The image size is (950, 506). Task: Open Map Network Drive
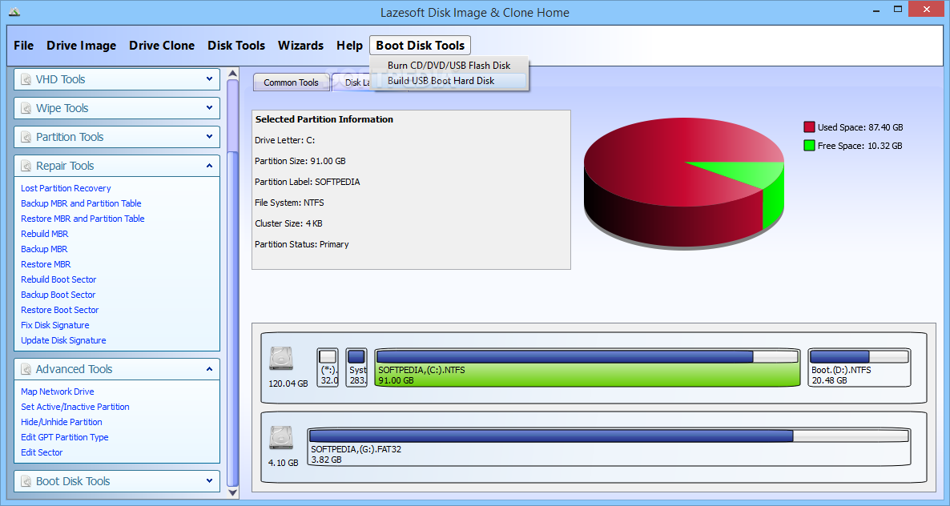click(58, 392)
